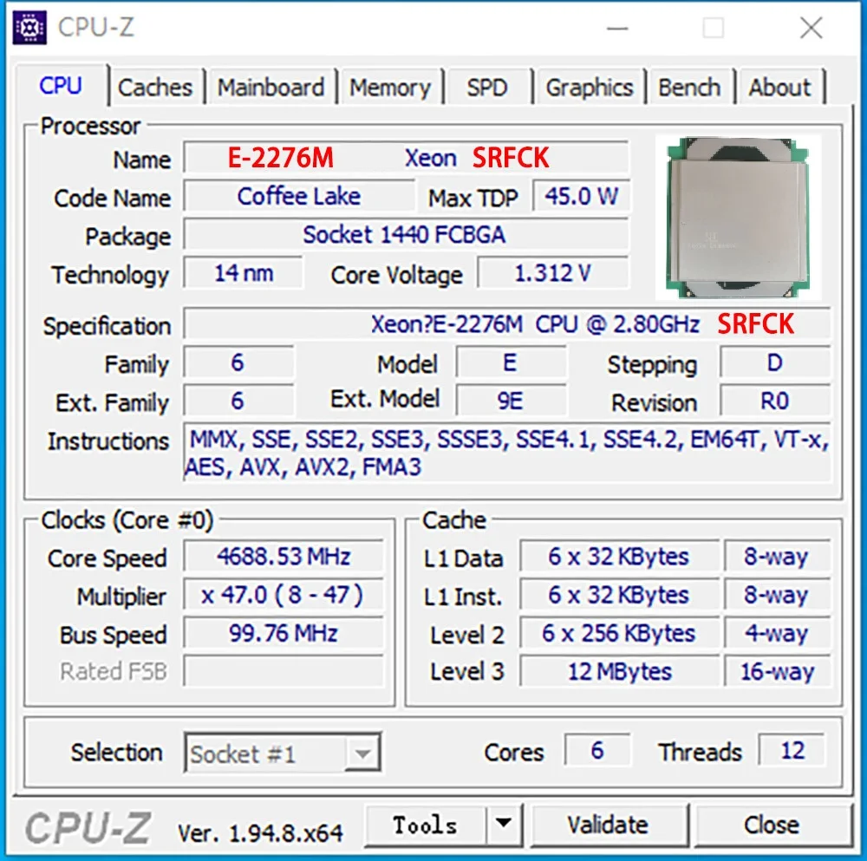This screenshot has height=861, width=867.
Task: Switch to the SPD tab
Action: click(x=488, y=87)
